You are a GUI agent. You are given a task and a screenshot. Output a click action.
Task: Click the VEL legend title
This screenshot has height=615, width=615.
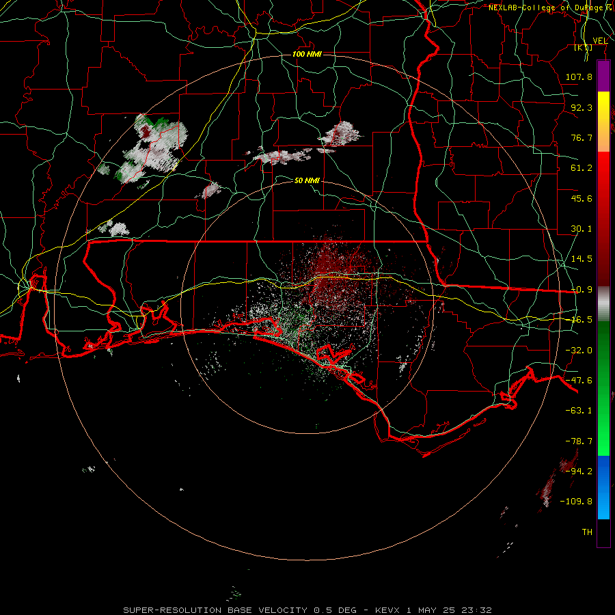click(x=600, y=41)
